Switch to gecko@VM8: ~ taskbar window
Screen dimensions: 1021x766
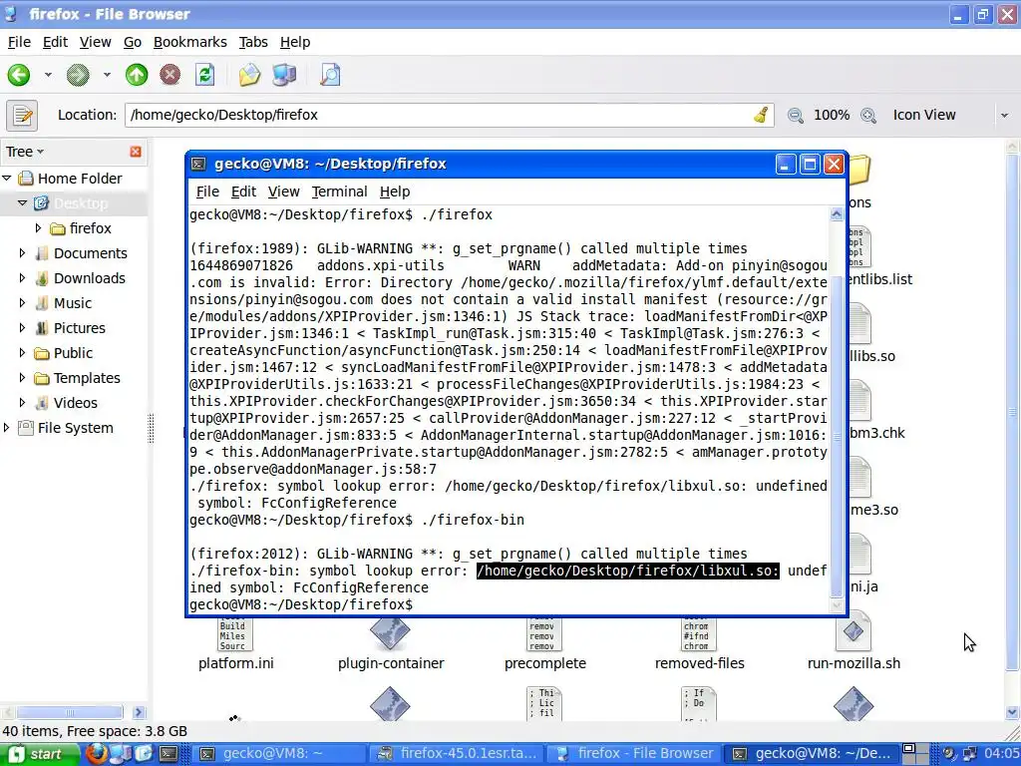(x=280, y=754)
